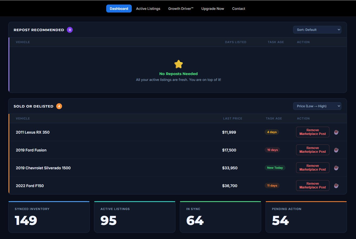Select the 2019 Ford Fusion vehicle name

[31, 150]
